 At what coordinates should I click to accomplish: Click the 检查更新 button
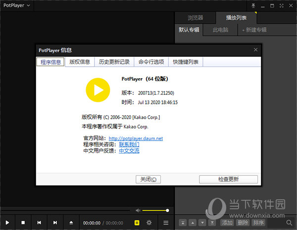click(228, 179)
